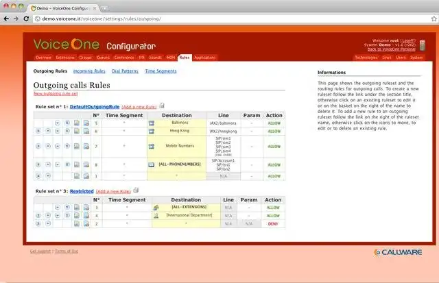The width and height of the screenshot is (439, 283).
Task: Move the DENY rule 2 to the top
Action: pyautogui.click(x=38, y=223)
